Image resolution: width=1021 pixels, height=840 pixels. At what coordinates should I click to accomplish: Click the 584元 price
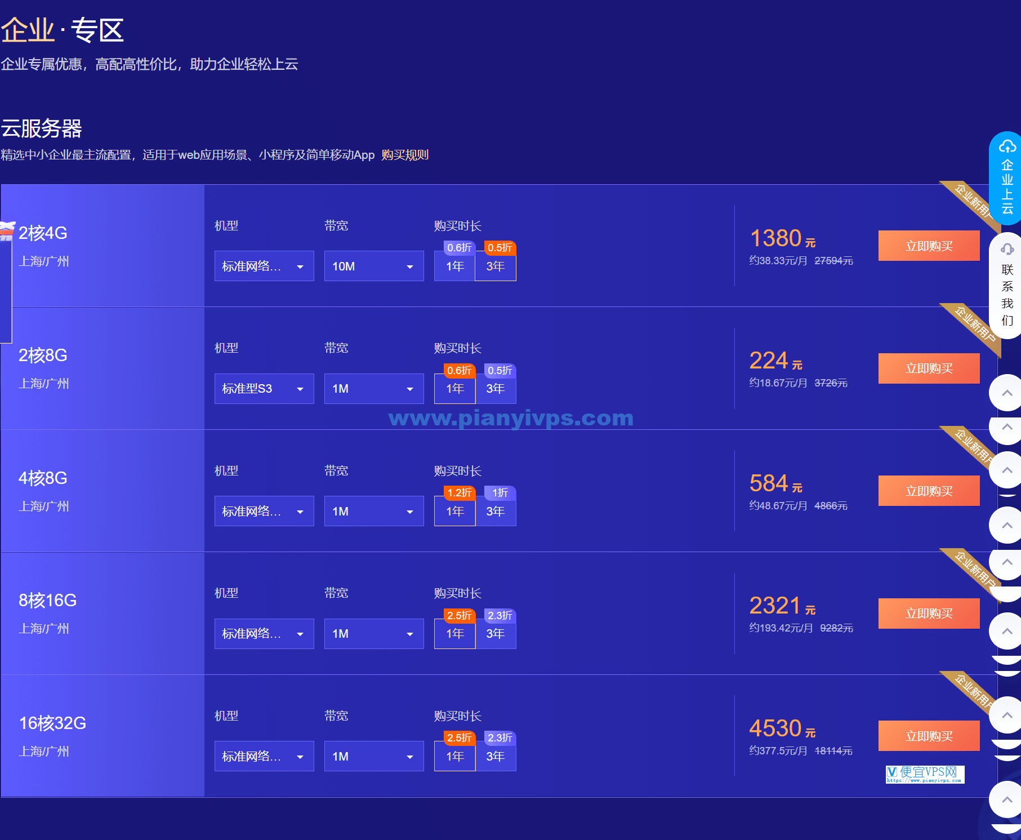775,483
